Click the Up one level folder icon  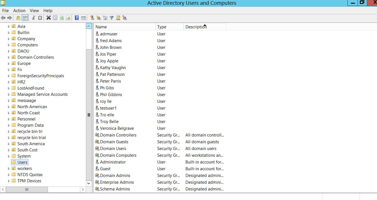[18, 18]
